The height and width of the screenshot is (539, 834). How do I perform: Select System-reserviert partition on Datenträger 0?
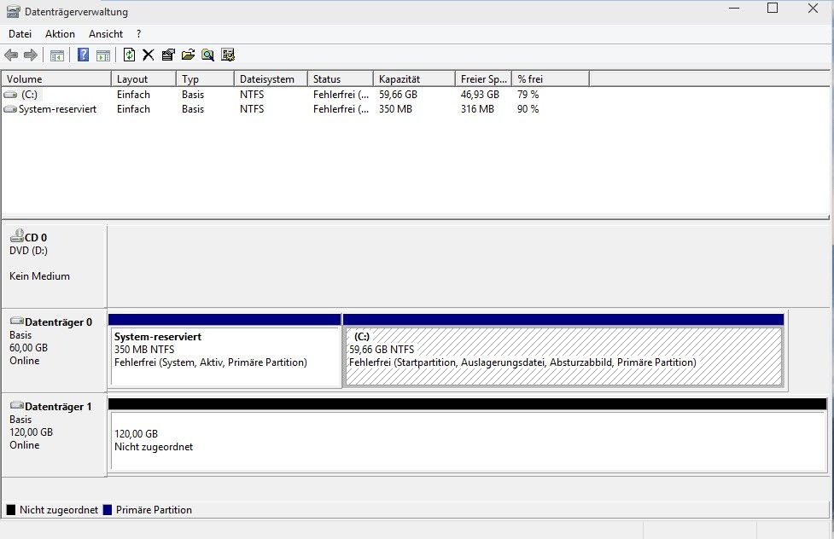coord(225,356)
